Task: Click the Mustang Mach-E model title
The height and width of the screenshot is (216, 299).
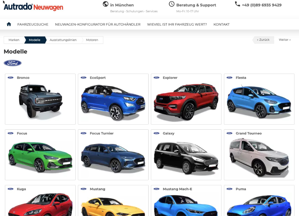Action: (x=177, y=189)
